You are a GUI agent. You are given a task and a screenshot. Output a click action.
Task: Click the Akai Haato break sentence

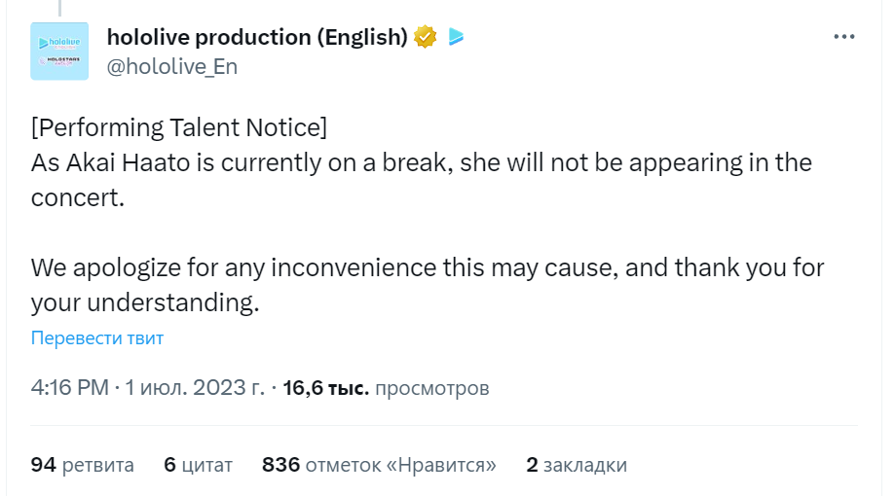[422, 180]
